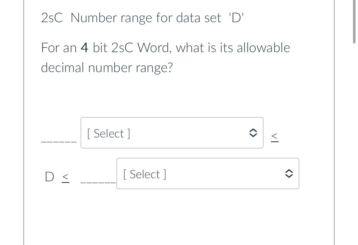358x245 pixels.
Task: Click the chevron icon on the first Select dropdown
Action: point(253,133)
